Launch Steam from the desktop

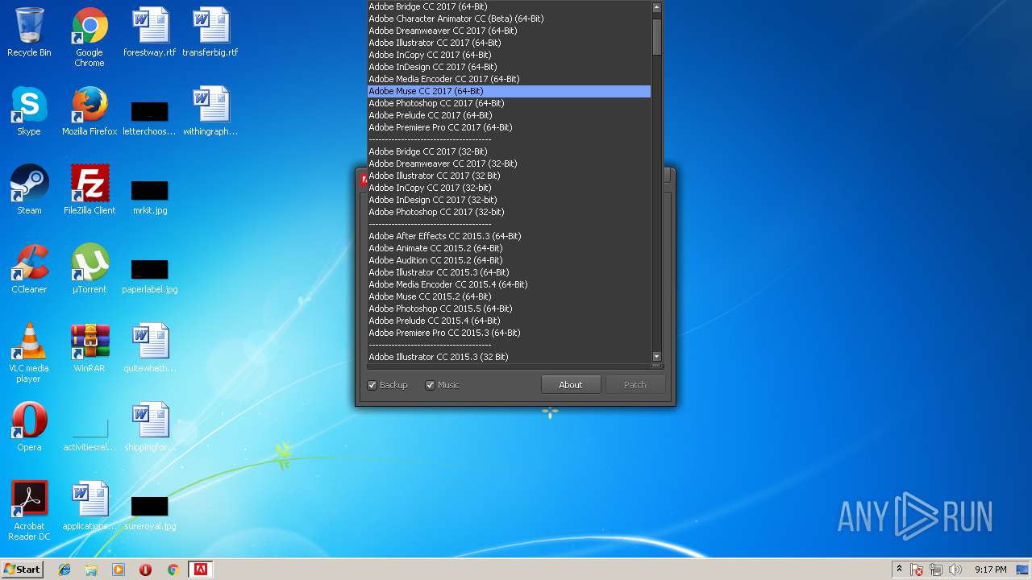pyautogui.click(x=29, y=191)
